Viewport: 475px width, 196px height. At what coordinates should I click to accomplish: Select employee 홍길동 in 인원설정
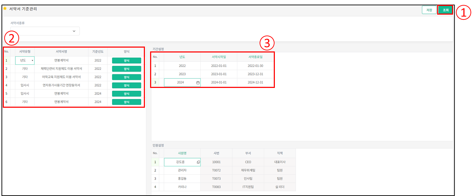click(x=182, y=179)
